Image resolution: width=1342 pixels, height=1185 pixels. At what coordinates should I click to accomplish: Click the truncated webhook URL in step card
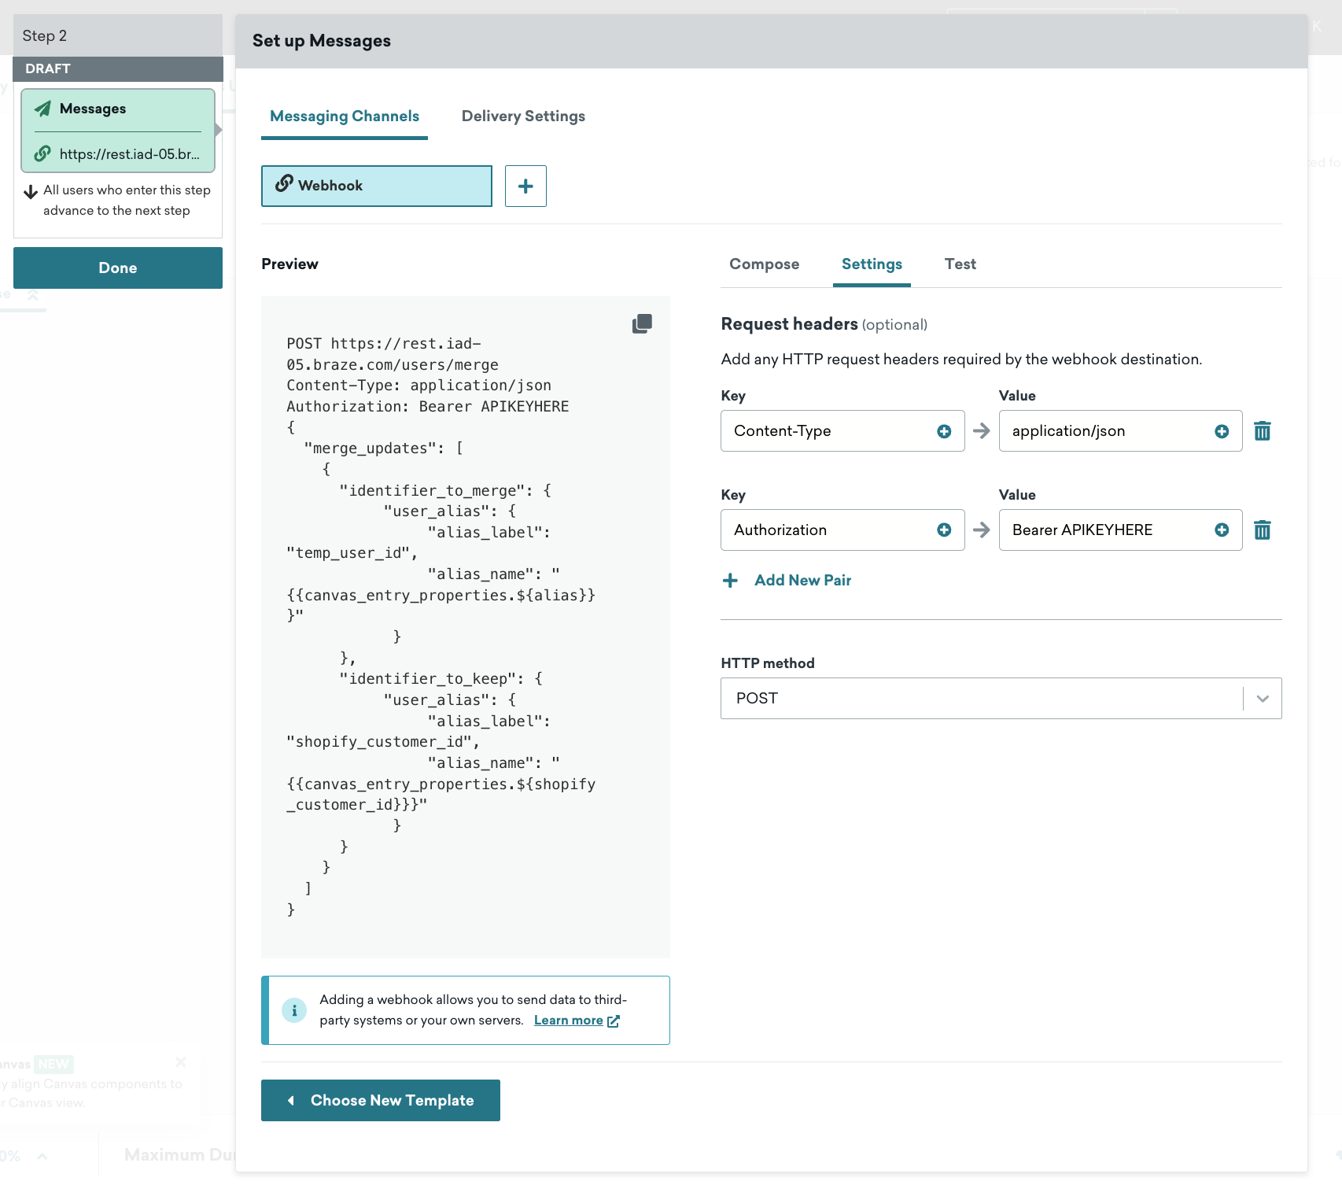tap(130, 154)
